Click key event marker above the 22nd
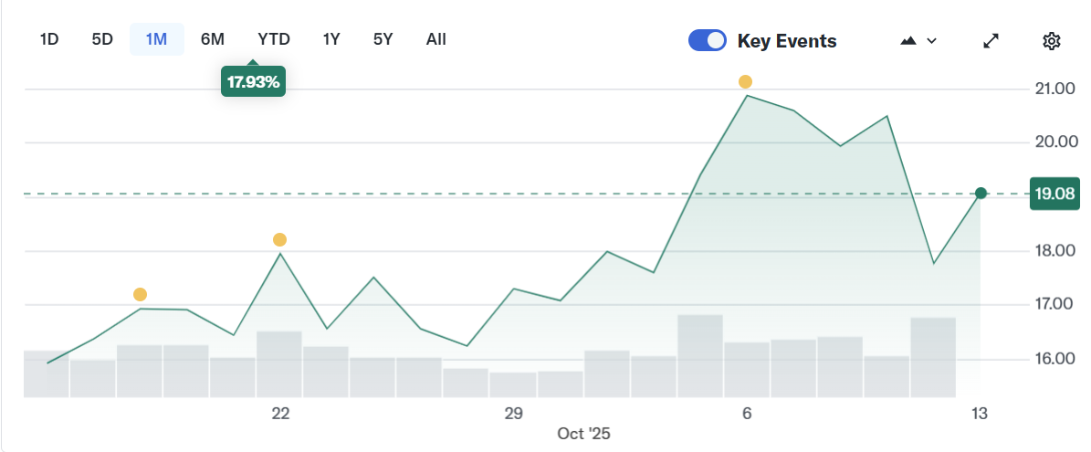The width and height of the screenshot is (1091, 452). coord(279,240)
